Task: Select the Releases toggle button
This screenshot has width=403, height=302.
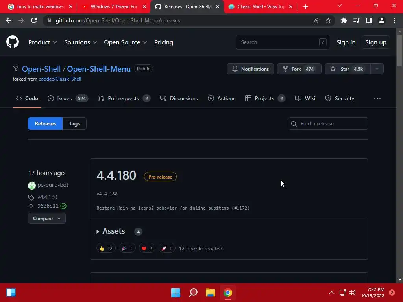Action: tap(45, 123)
